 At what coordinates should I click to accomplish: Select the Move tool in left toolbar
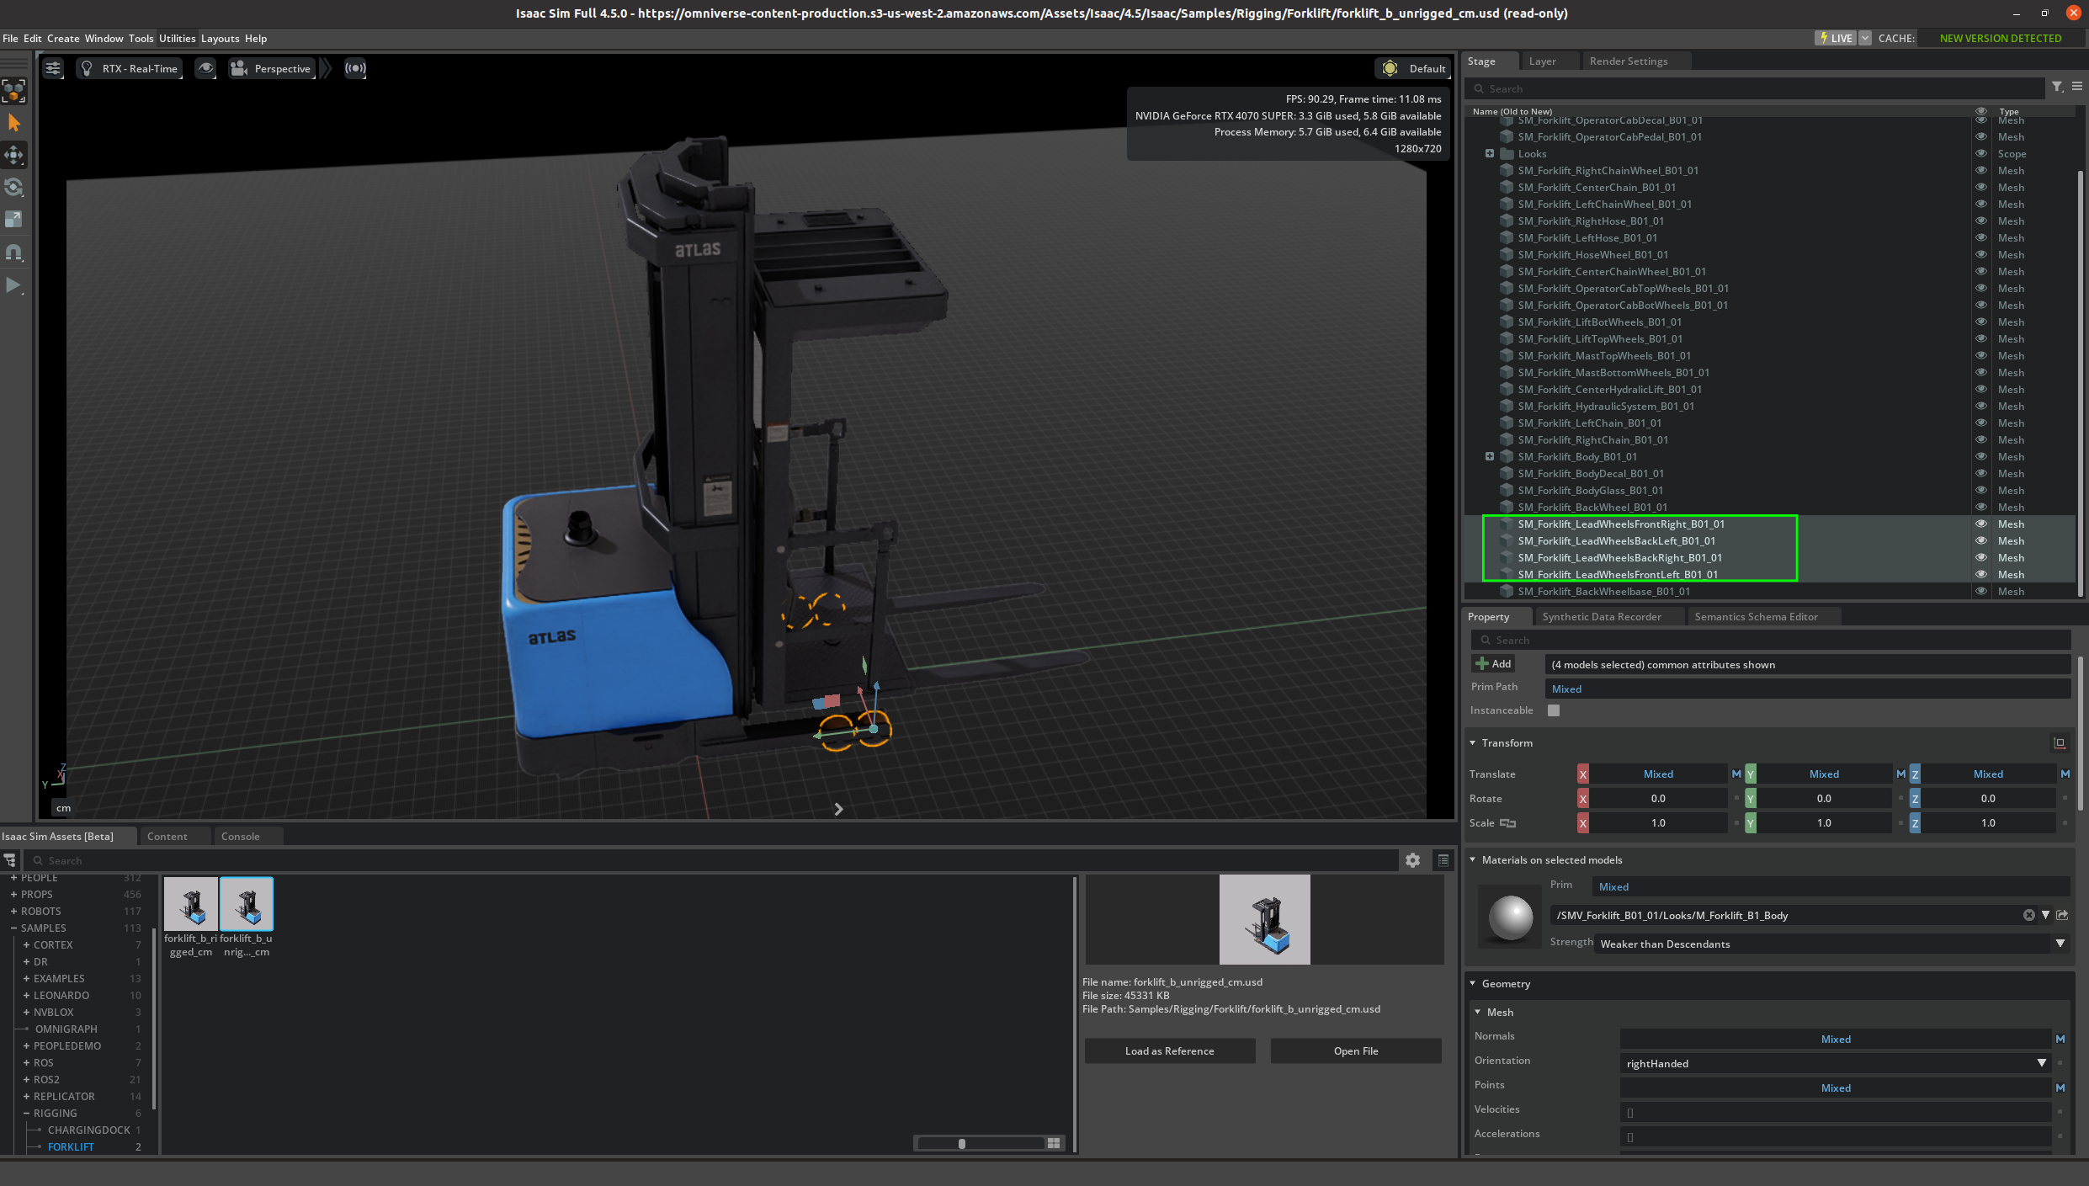pyautogui.click(x=14, y=155)
